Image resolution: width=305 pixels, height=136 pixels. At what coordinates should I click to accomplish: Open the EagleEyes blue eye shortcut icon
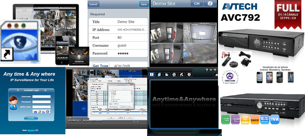(x=20, y=42)
